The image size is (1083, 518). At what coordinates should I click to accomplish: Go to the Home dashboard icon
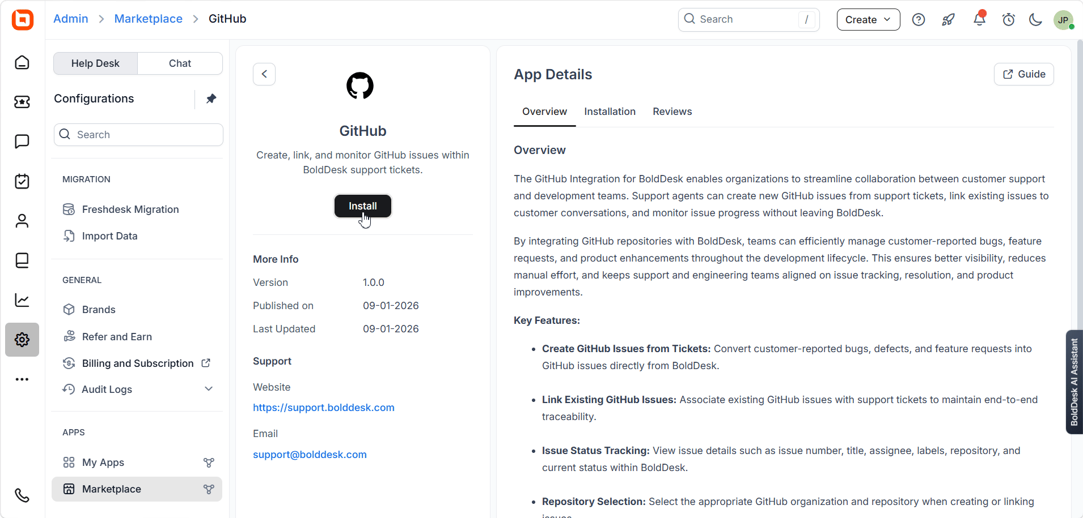point(22,62)
